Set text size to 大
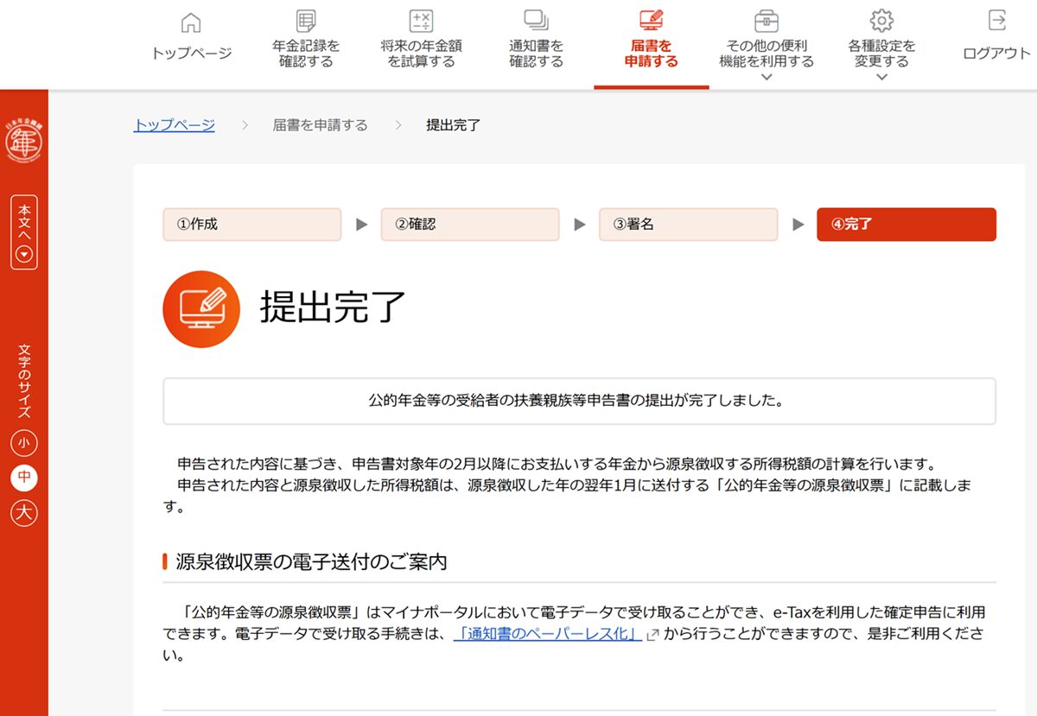The image size is (1037, 716). 24,512
